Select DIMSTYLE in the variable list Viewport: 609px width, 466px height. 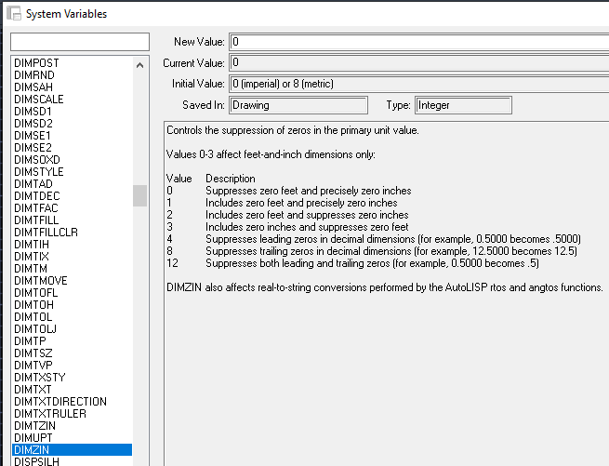[72, 172]
